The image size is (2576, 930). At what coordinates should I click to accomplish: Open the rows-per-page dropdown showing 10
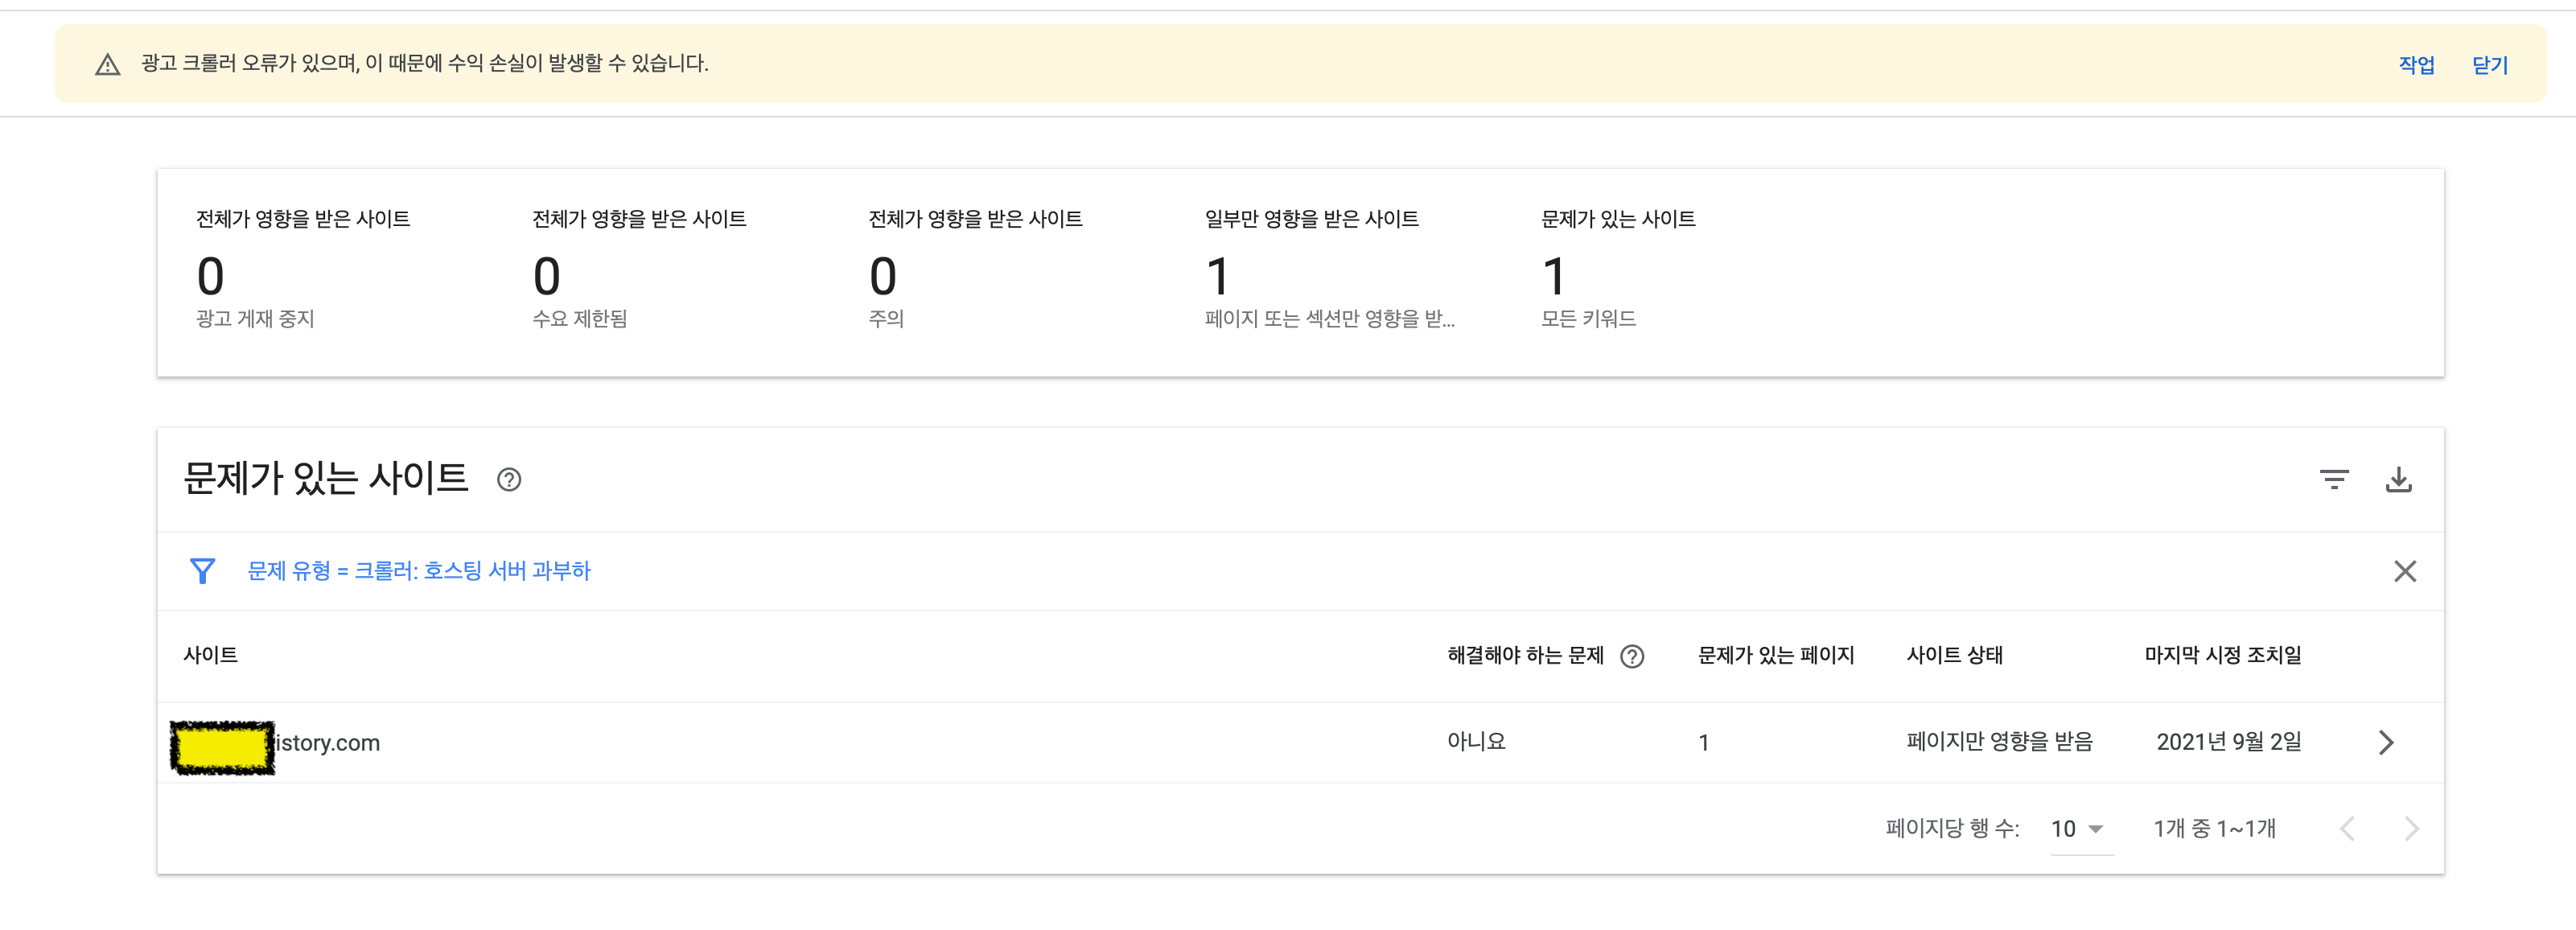2078,828
